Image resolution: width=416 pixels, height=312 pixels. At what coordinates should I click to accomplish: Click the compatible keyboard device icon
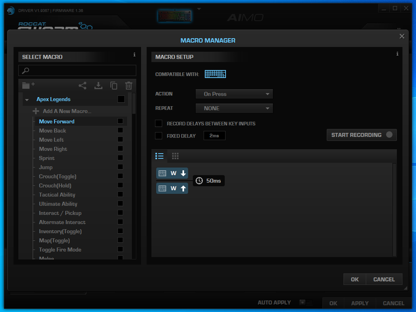[x=215, y=74]
